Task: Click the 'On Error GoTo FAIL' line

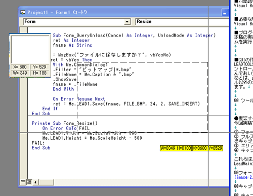Action: [66, 128]
